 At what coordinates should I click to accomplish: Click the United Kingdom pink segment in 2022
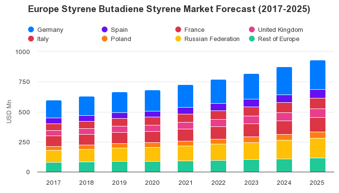218,123
